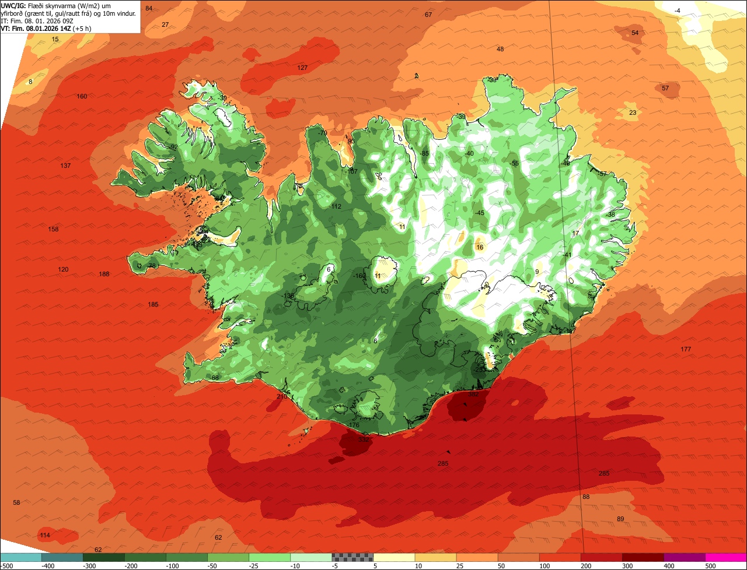Click the dark maroon 300 legend swatch
The image size is (747, 570).
pyautogui.click(x=643, y=557)
